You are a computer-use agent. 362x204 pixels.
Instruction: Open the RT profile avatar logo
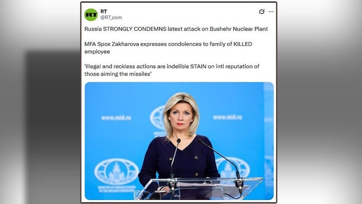coord(91,15)
